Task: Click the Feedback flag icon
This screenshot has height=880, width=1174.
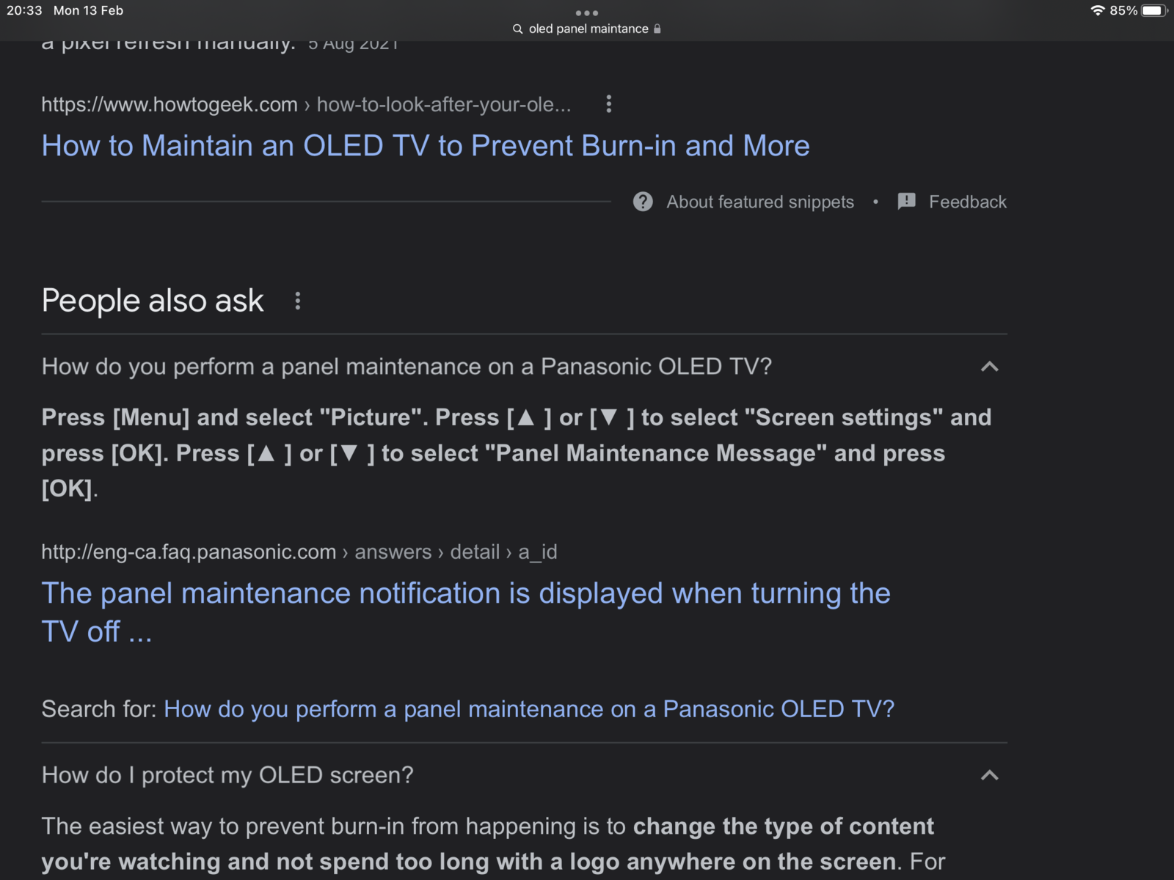Action: 906,202
